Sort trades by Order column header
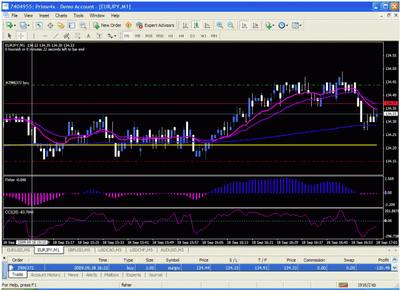 [x=18, y=260]
